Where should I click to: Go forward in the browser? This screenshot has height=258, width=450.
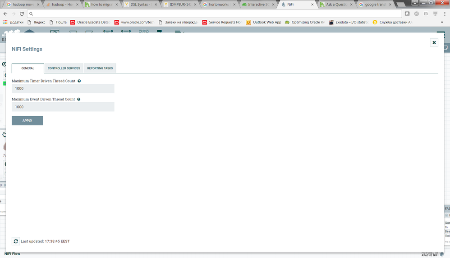pos(14,14)
